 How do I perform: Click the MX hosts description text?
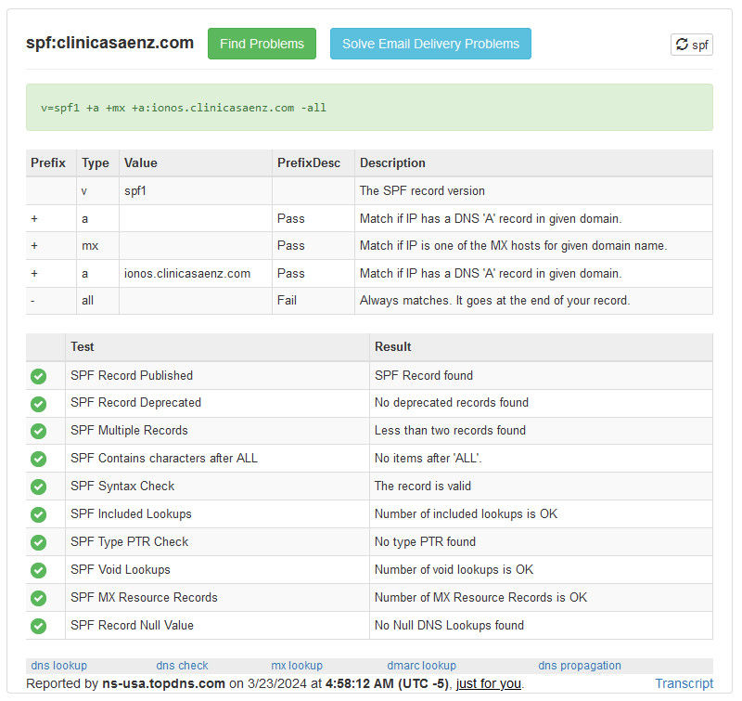[x=514, y=245]
